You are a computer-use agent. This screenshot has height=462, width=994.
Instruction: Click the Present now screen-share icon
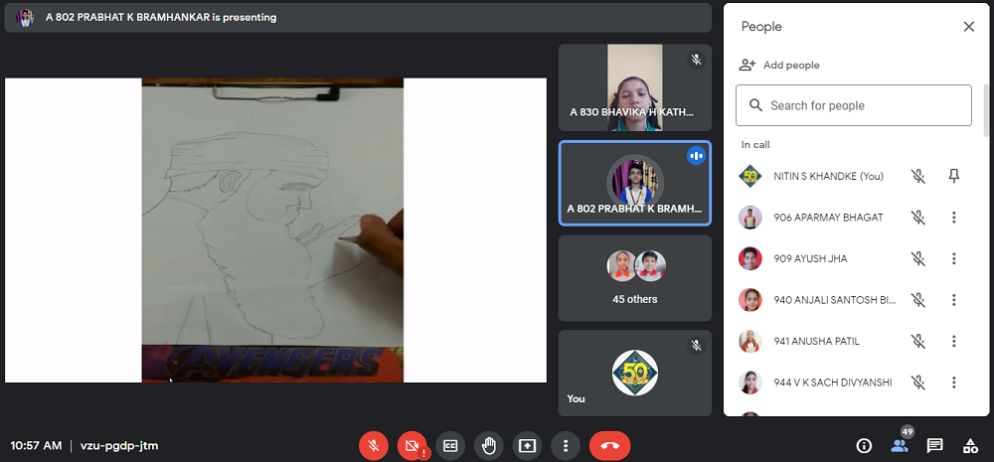527,446
